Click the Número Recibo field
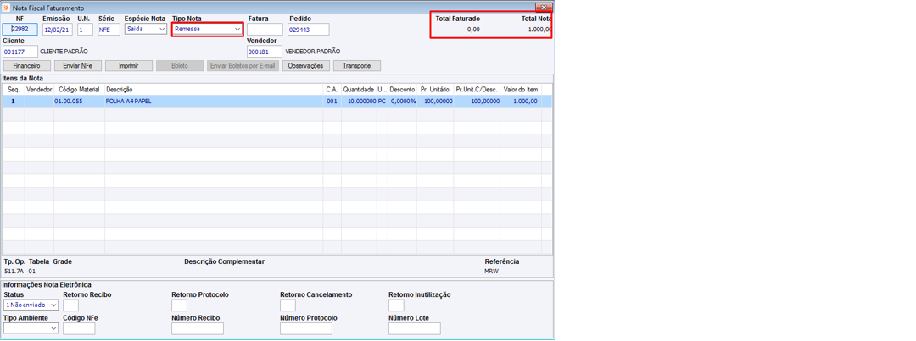 (198, 329)
